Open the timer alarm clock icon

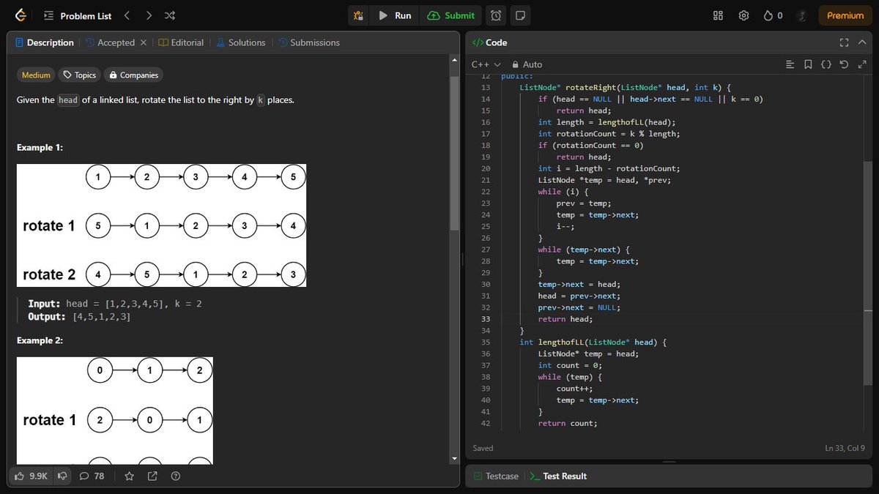pyautogui.click(x=497, y=15)
